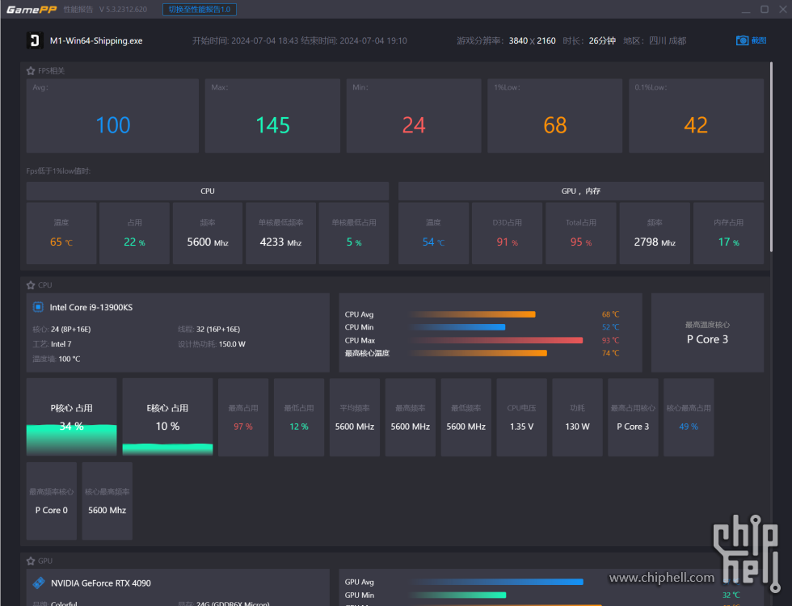Select the 1%Low FPS value 68
Image resolution: width=792 pixels, height=606 pixels.
[555, 125]
